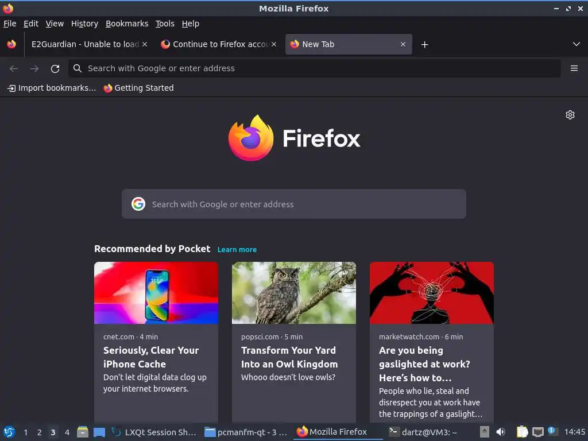Click the Firefox logo on new tab page
This screenshot has height=441, width=588.
coord(294,138)
